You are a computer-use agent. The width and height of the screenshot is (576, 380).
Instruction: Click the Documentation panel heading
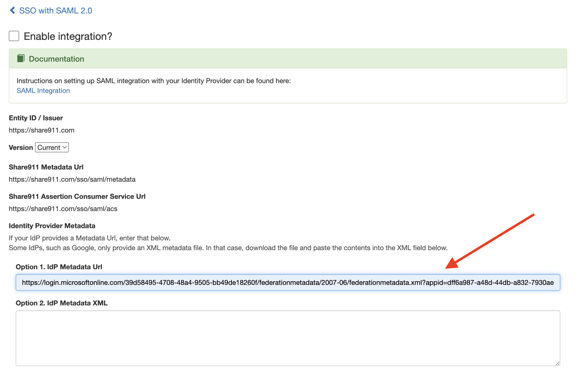(x=56, y=59)
